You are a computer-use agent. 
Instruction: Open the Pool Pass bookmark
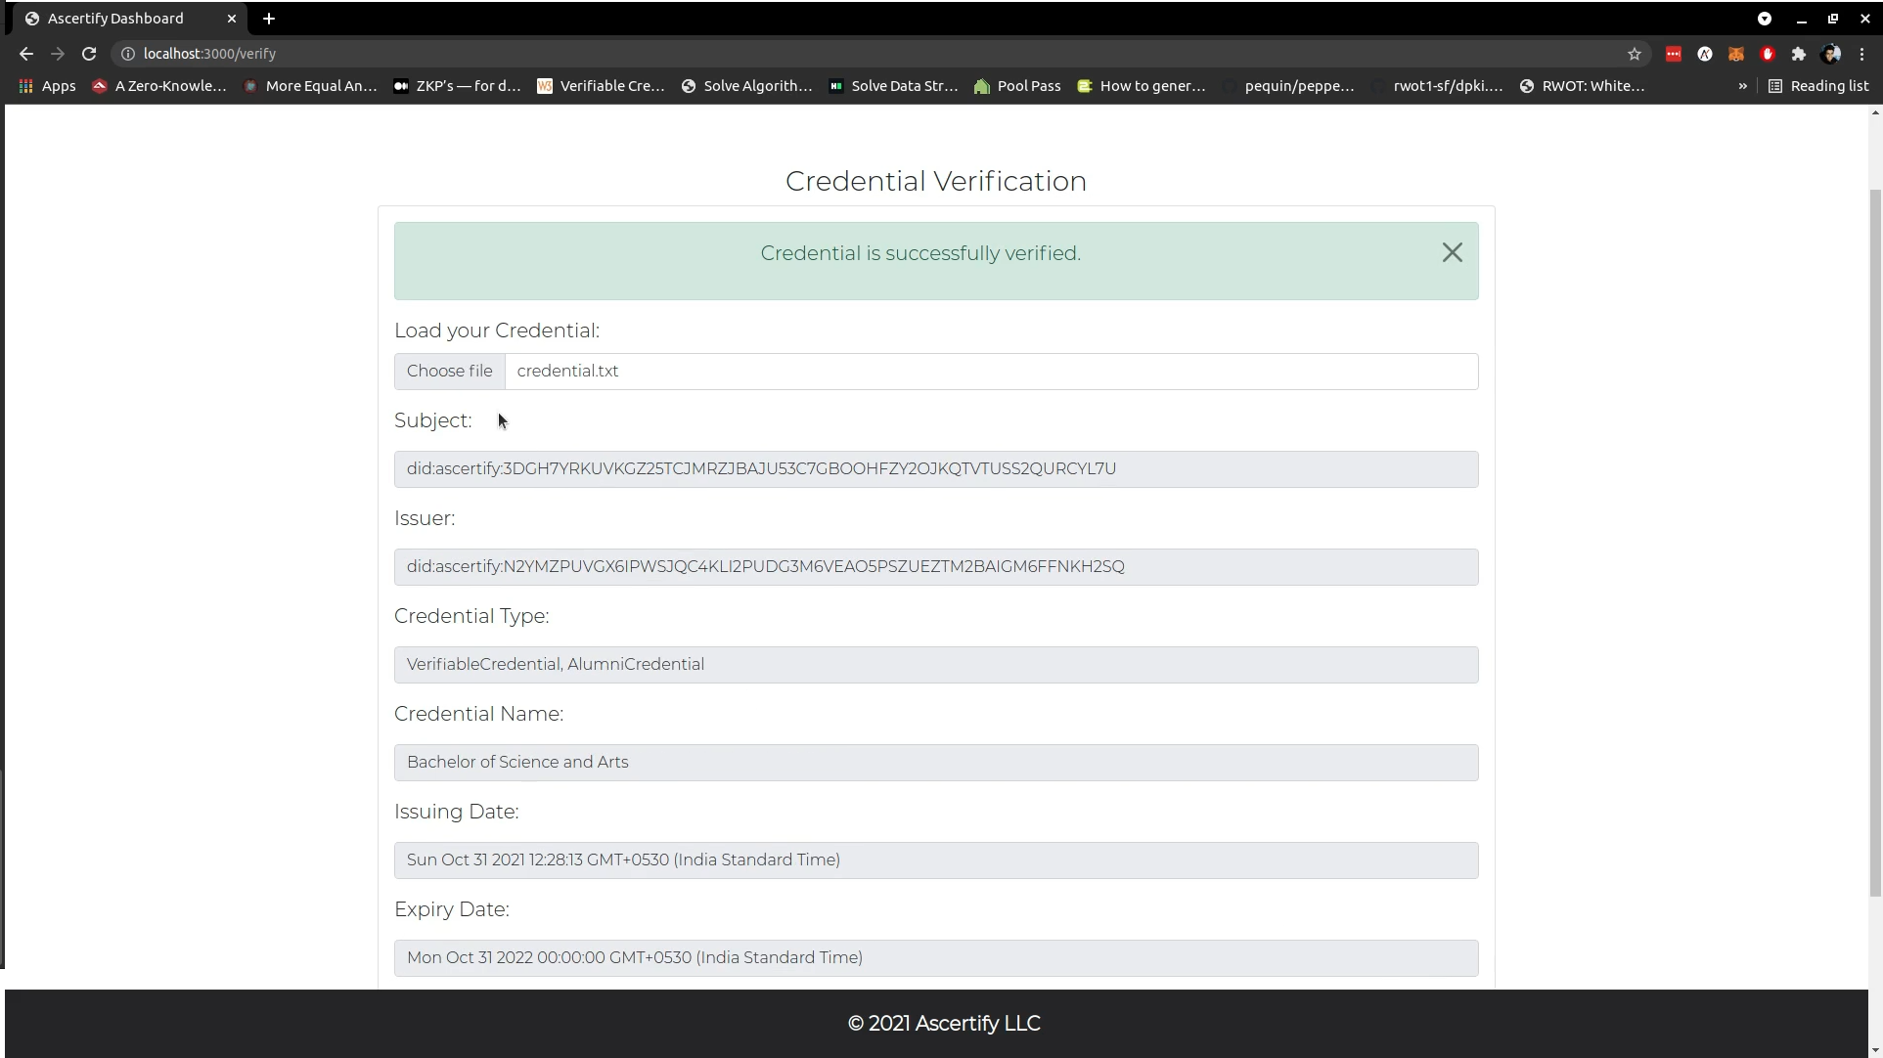(x=1017, y=86)
